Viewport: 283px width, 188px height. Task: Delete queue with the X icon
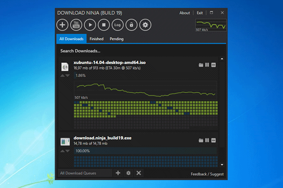139,173
